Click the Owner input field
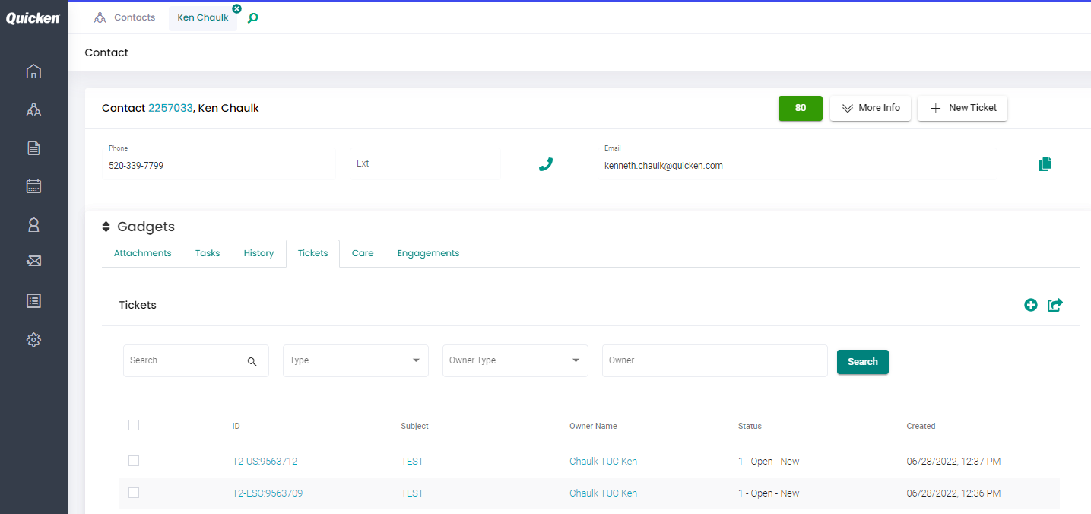Image resolution: width=1091 pixels, height=514 pixels. [714, 360]
